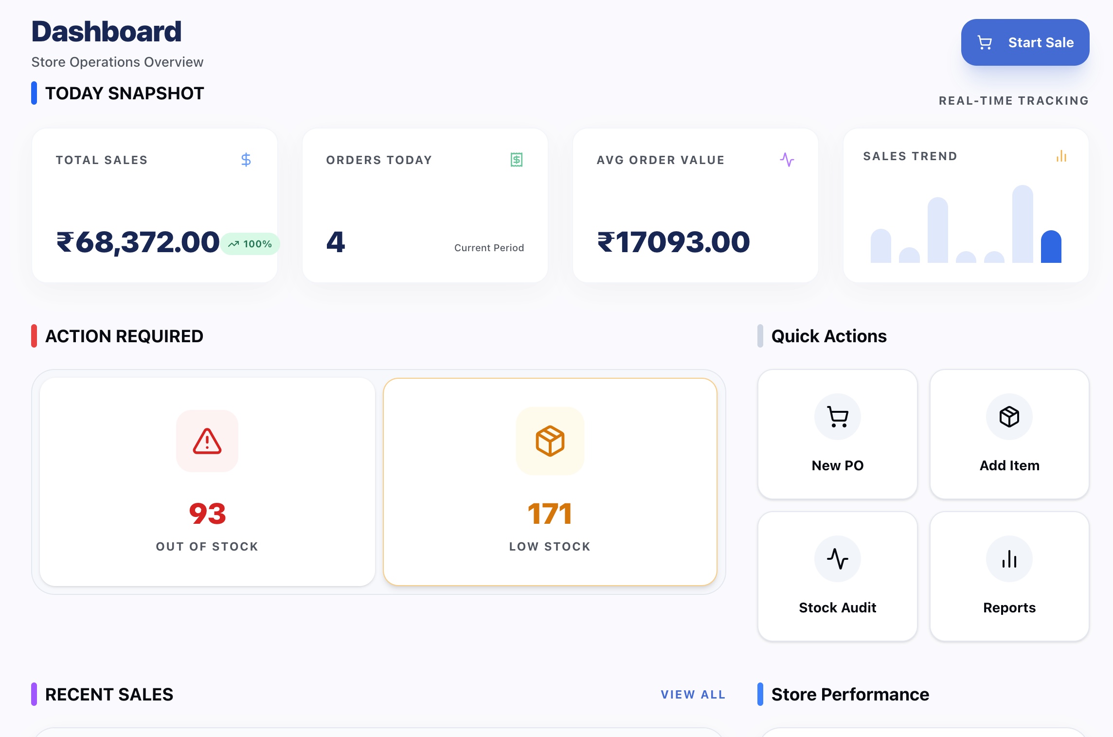Click the Quick Actions section header
The image size is (1113, 737).
pyautogui.click(x=828, y=336)
